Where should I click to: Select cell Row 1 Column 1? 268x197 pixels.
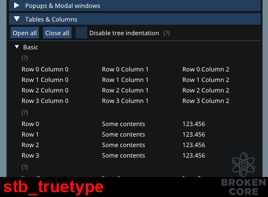(125, 80)
